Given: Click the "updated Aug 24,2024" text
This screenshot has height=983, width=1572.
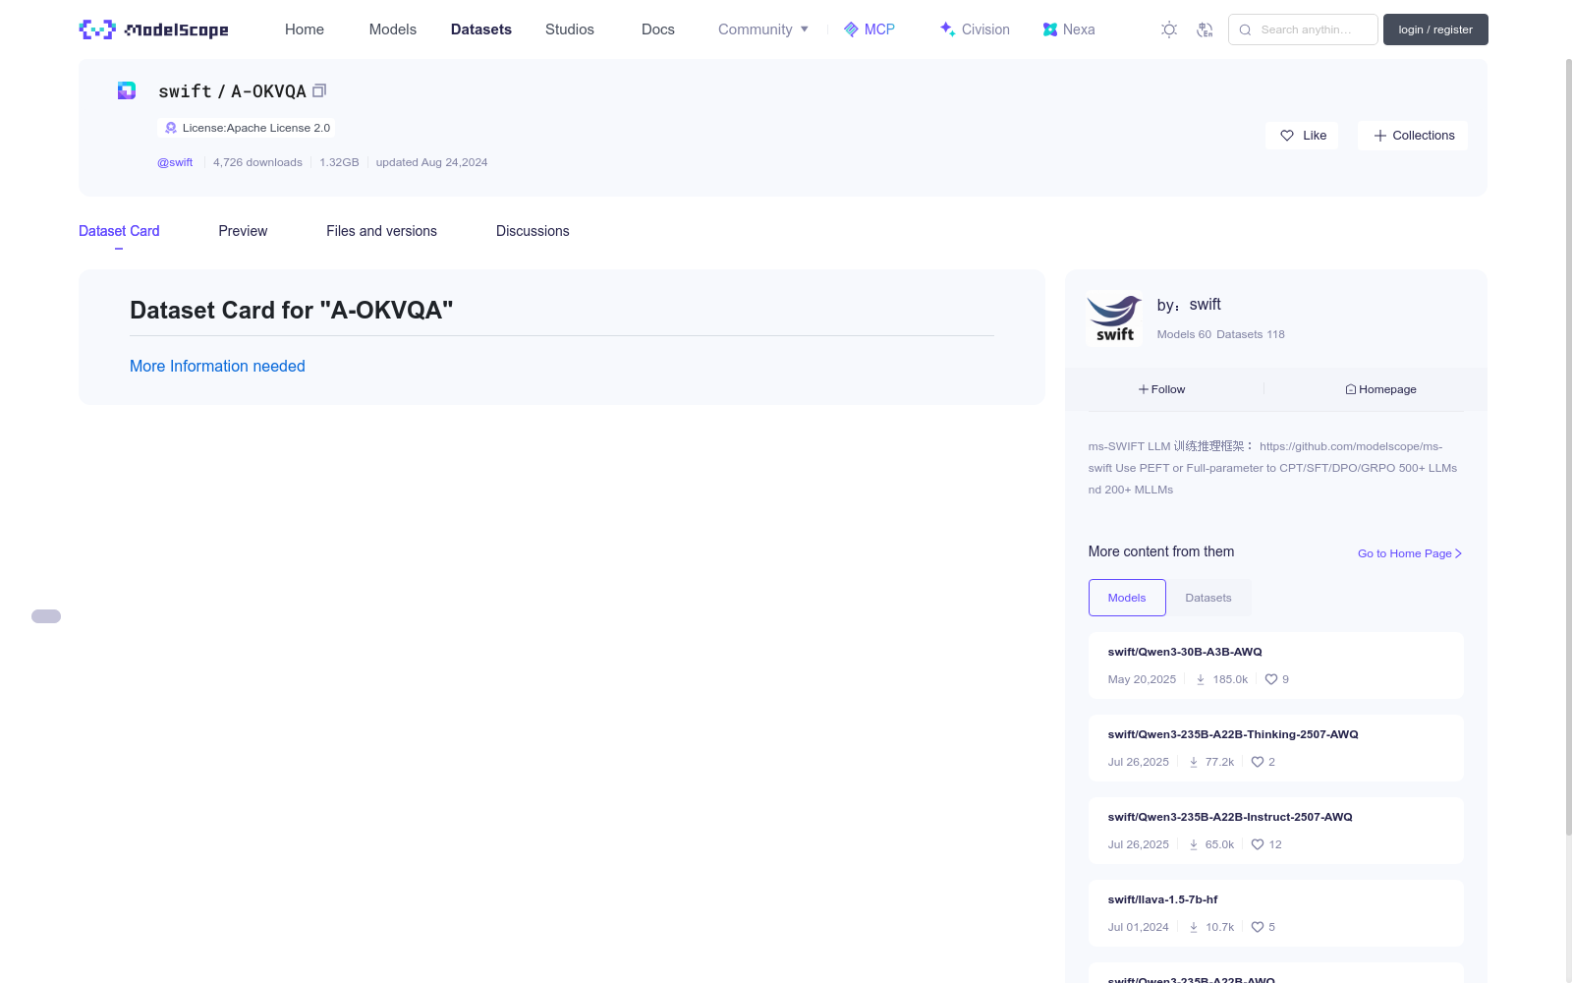Looking at the screenshot, I should [x=431, y=162].
